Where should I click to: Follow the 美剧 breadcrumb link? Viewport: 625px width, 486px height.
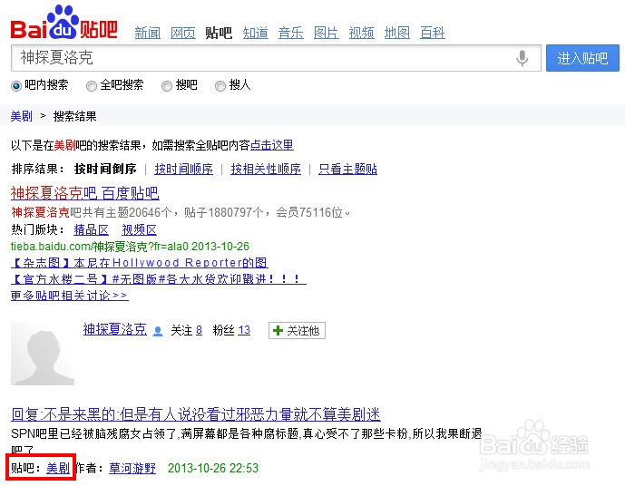point(22,116)
